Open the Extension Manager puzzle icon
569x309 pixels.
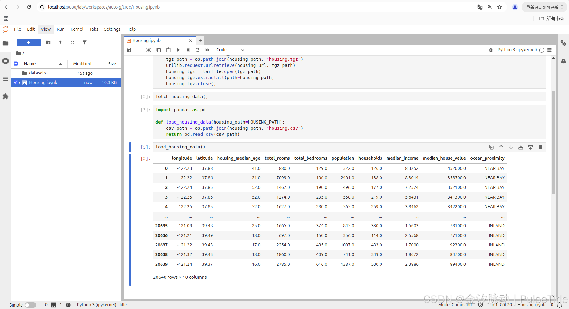pyautogui.click(x=6, y=97)
